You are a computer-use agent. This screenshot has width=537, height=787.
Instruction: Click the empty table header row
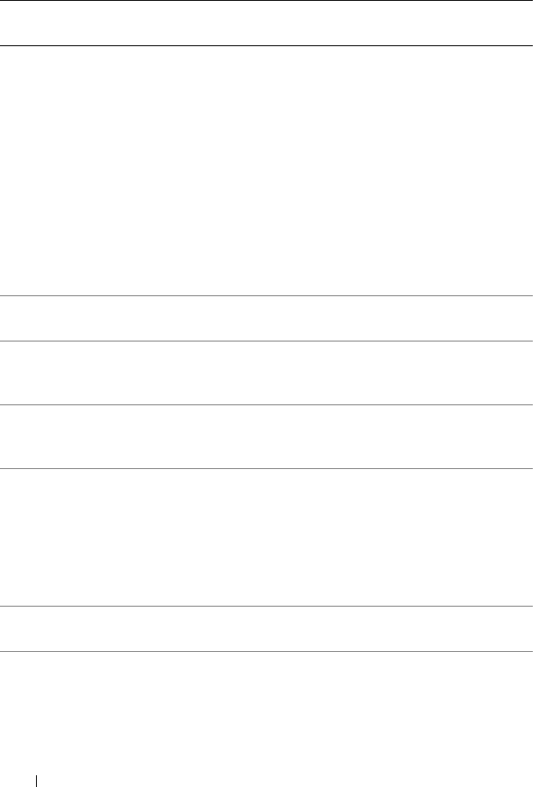(268, 23)
